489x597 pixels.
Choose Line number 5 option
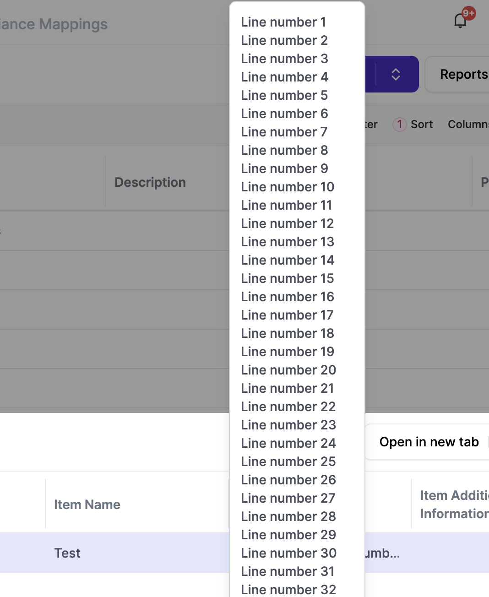(x=284, y=95)
